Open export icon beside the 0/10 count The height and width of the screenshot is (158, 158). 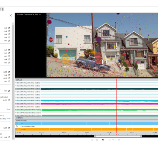pos(9,78)
